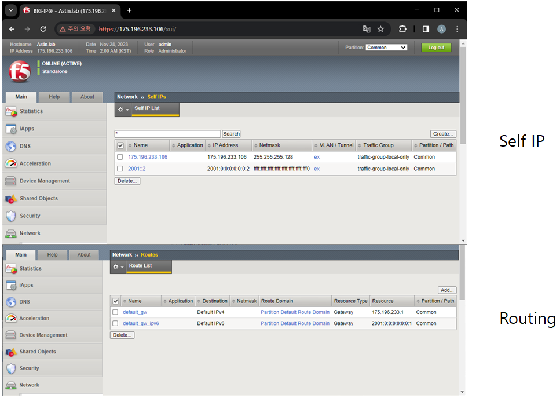Switch to Help tab in lower Routes panel
This screenshot has width=560, height=398.
(53, 255)
